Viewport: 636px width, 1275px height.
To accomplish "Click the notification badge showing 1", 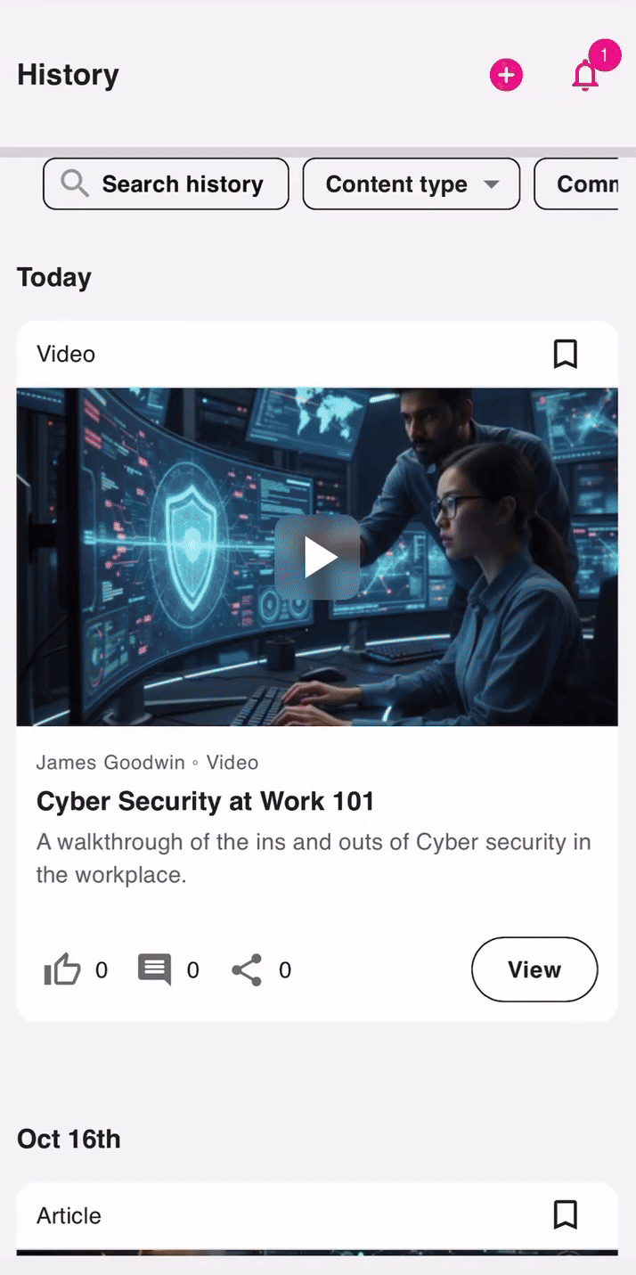I will pyautogui.click(x=604, y=55).
